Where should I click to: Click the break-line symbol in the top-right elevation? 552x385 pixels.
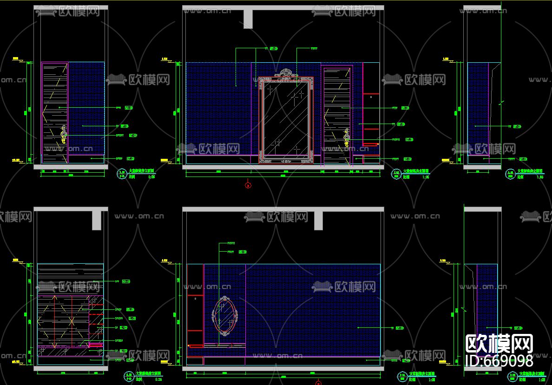[x=501, y=103]
